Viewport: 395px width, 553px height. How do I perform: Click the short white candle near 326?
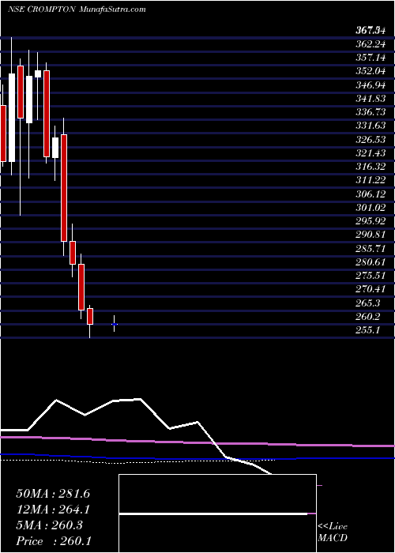point(55,148)
